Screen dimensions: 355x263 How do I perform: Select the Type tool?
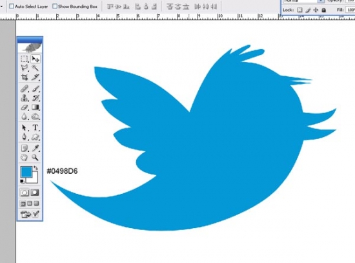35,128
